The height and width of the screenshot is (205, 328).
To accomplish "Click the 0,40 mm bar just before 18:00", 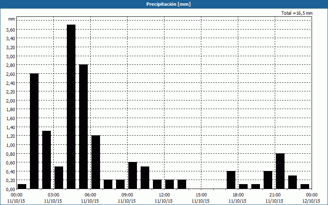I will [x=231, y=180].
